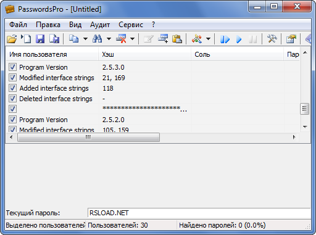Click the vertical scrollbar down arrow
This screenshot has width=316, height=235.
[305, 127]
